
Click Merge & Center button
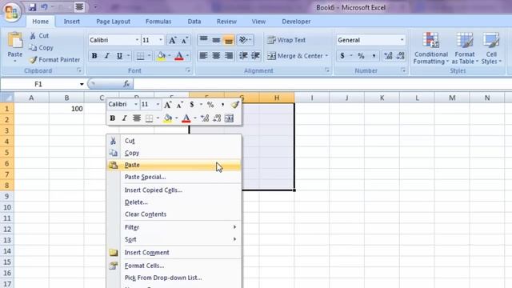pyautogui.click(x=294, y=56)
